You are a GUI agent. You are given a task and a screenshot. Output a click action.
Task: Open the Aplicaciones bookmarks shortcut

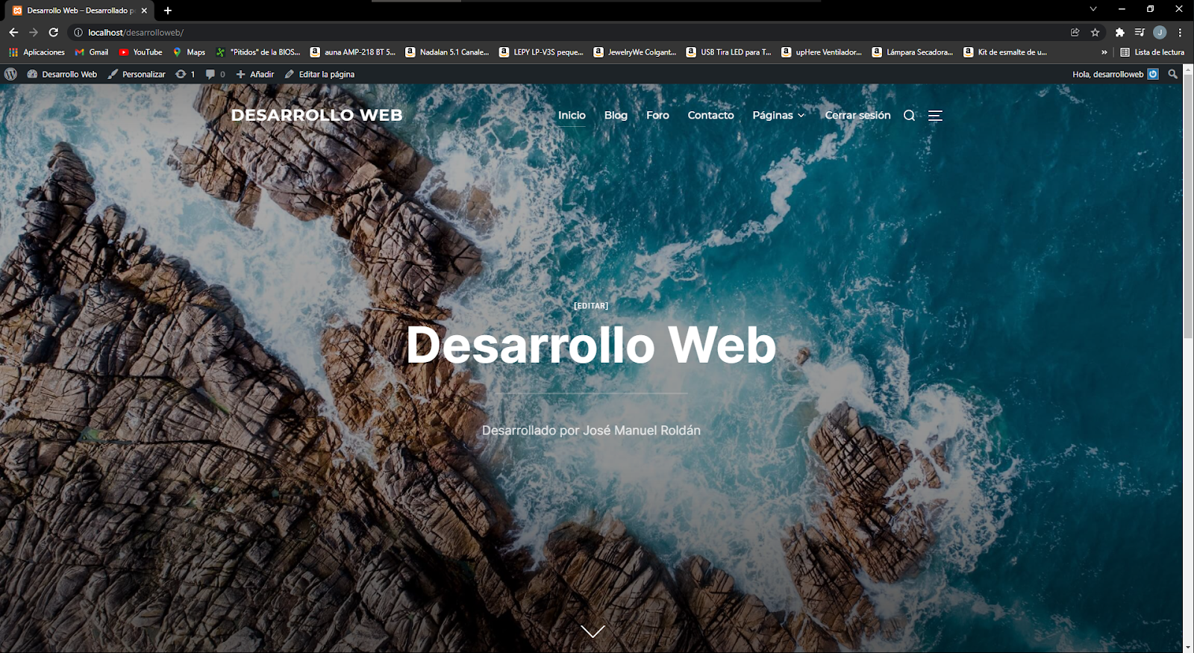[x=37, y=52]
